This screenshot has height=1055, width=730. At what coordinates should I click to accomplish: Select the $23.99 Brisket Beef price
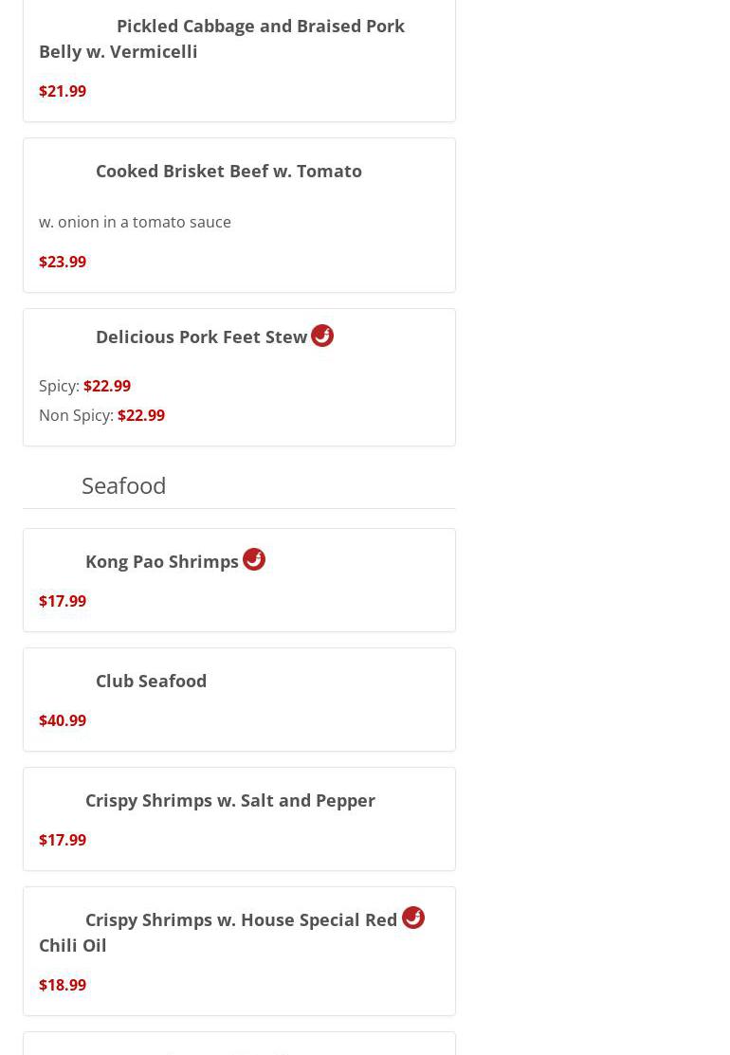click(x=63, y=262)
